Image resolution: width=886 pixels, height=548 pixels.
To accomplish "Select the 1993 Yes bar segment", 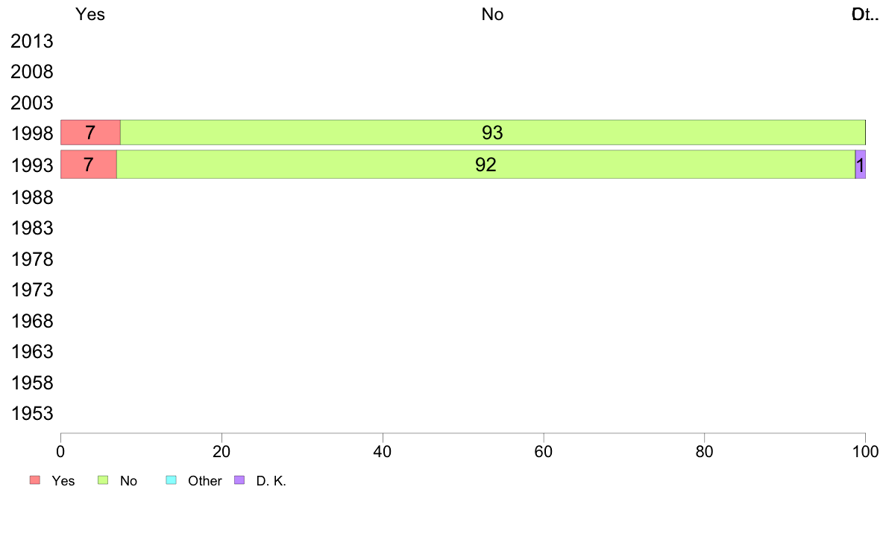I will pos(88,165).
